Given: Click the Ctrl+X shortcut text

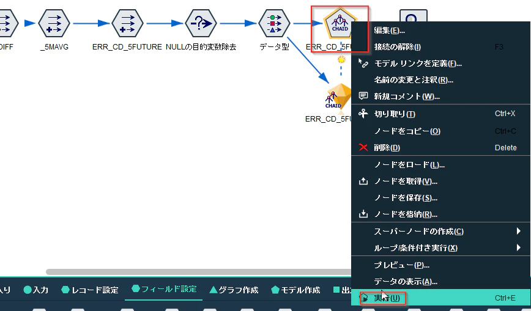Looking at the screenshot, I should (x=505, y=114).
